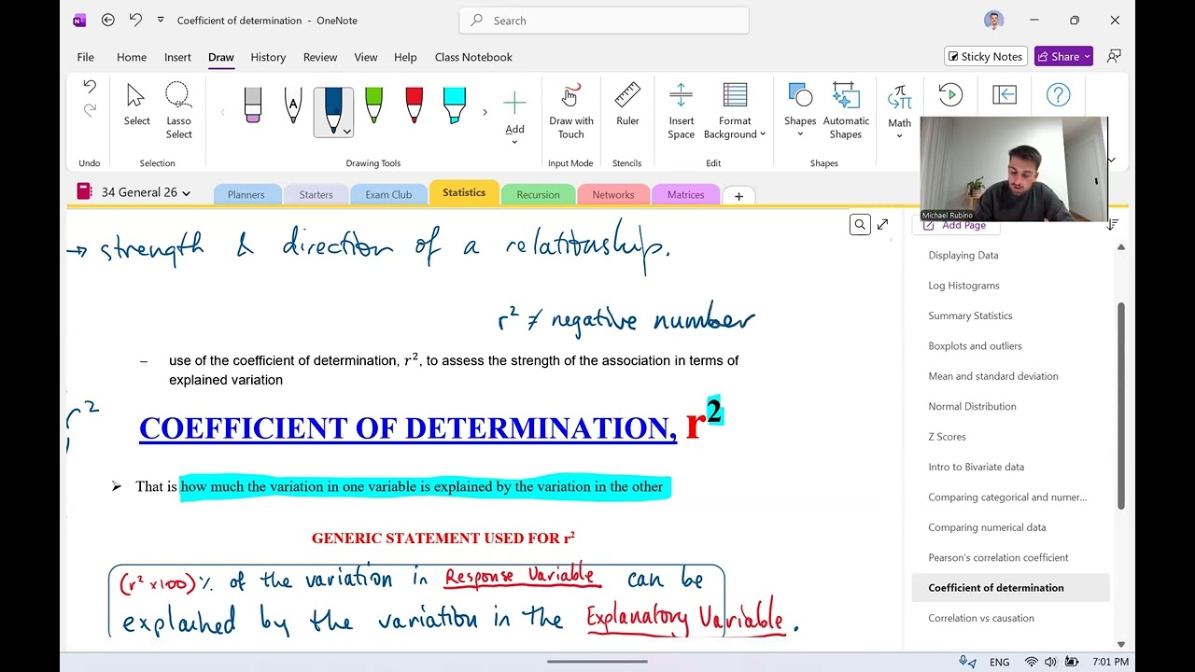Click the person icon beside Share
Viewport: 1195px width, 672px height.
click(x=1114, y=56)
